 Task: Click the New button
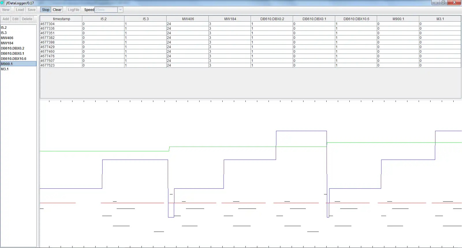pyautogui.click(x=6, y=10)
